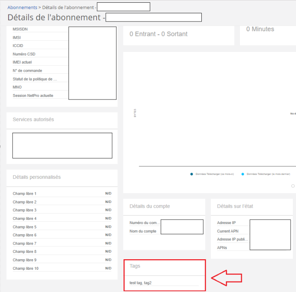Click the '0 Minutes' usage counter
The width and height of the screenshot is (296, 292).
[260, 29]
